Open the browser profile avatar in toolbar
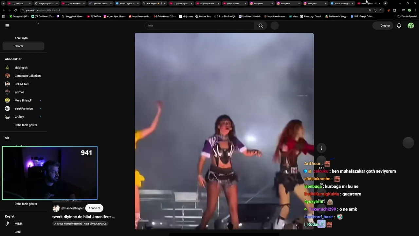The image size is (419, 236). (409, 10)
